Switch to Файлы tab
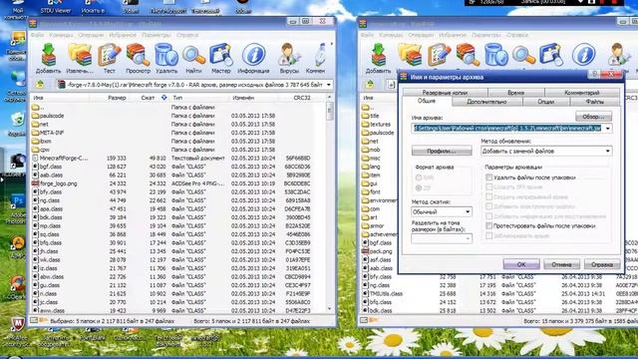The height and width of the screenshot is (359, 638). [x=594, y=102]
